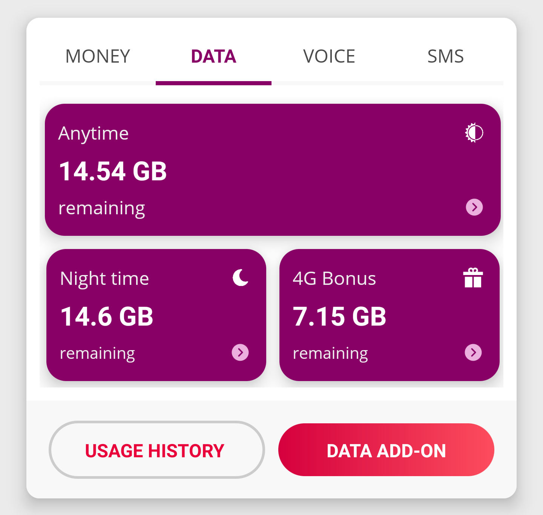Screen dimensions: 543x515
Task: Select the Night time data card
Action: tap(156, 315)
